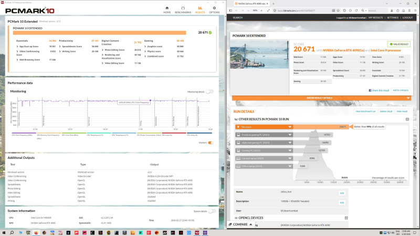Expand Show Result Details orange bar
This screenshot has height=236, width=420.
coord(321,98)
